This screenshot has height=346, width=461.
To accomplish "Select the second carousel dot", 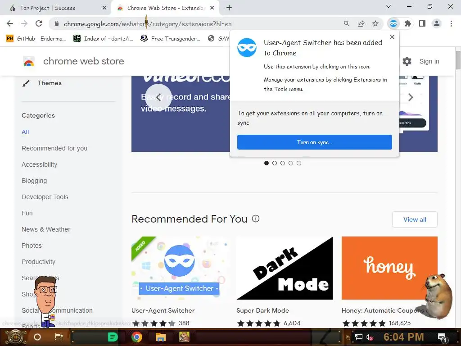I will (x=275, y=163).
